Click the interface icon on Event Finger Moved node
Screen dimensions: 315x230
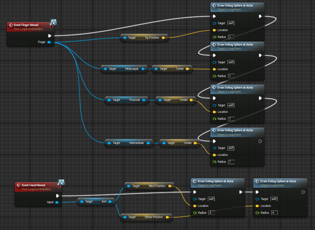pyautogui.click(x=54, y=22)
